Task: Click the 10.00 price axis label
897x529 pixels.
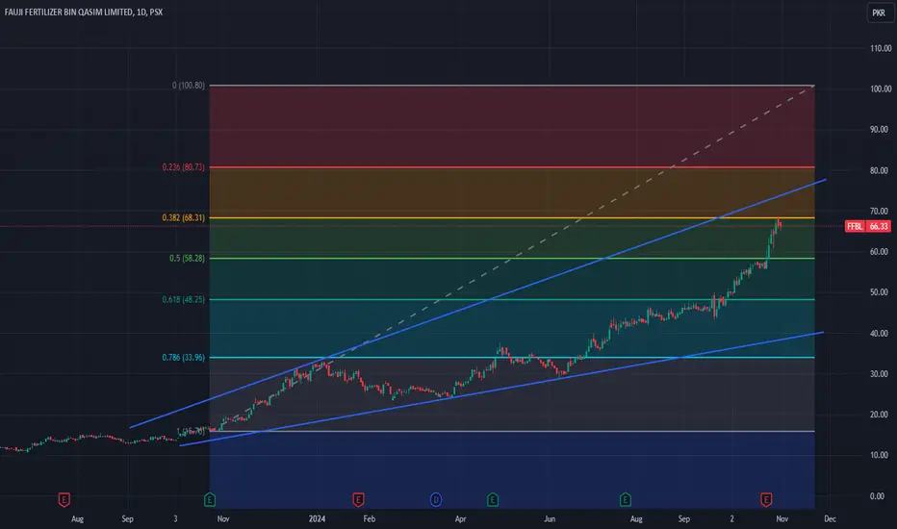Action: pos(881,455)
